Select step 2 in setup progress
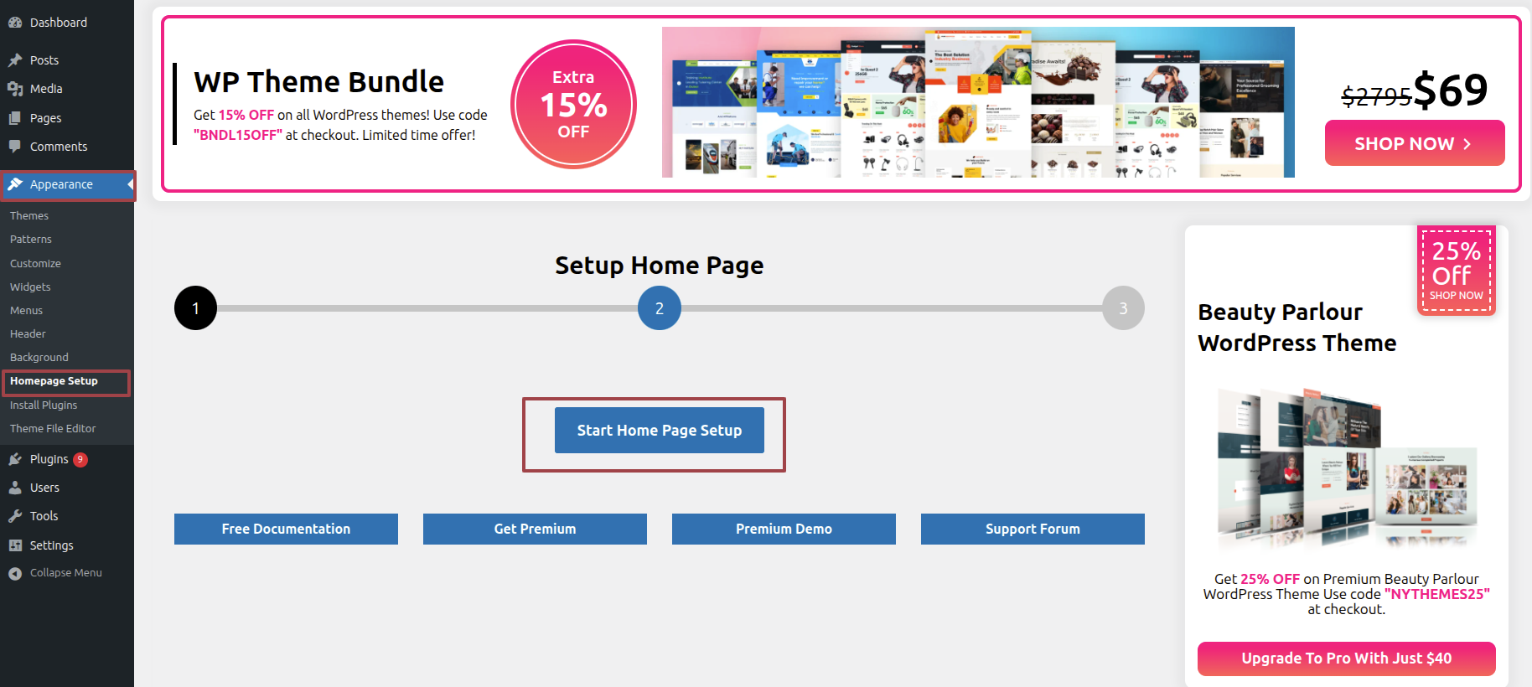Screen dimensions: 1532x687 pyautogui.click(x=660, y=308)
